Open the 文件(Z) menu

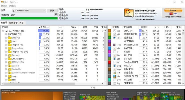coord(4,6)
